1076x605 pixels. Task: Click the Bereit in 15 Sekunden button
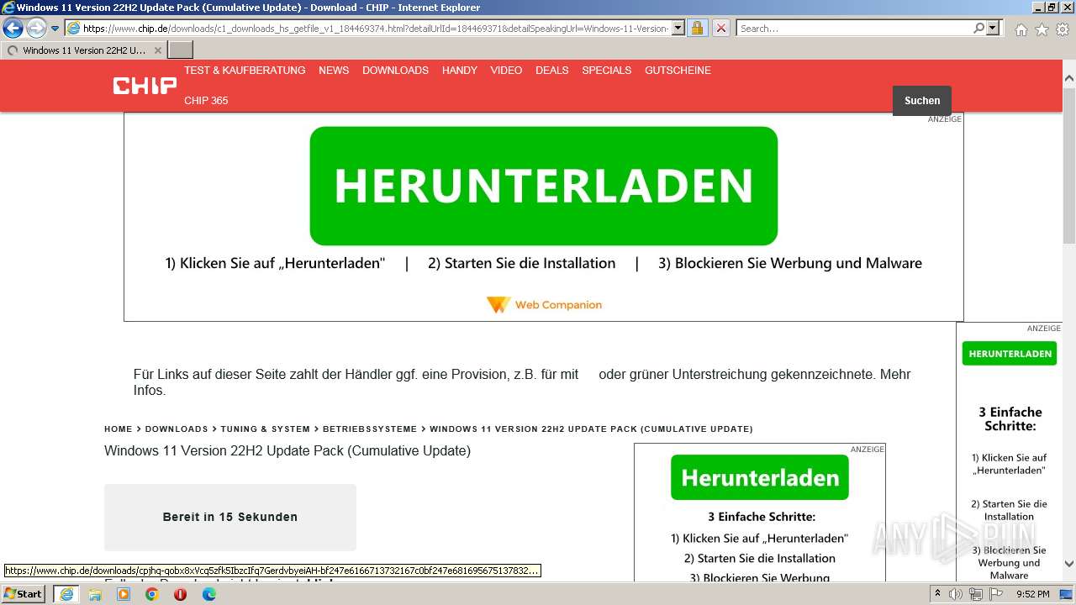coord(230,517)
